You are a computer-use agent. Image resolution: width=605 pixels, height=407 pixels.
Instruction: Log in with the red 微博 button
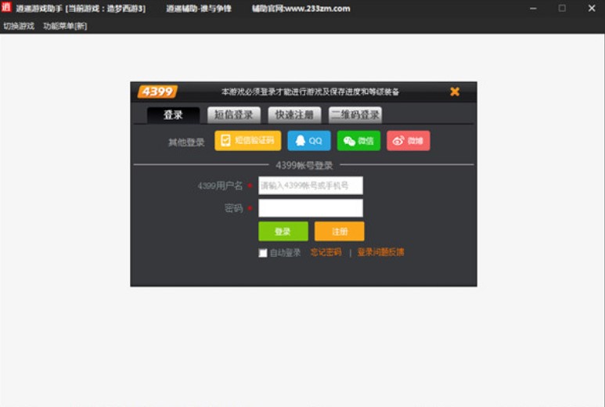409,140
